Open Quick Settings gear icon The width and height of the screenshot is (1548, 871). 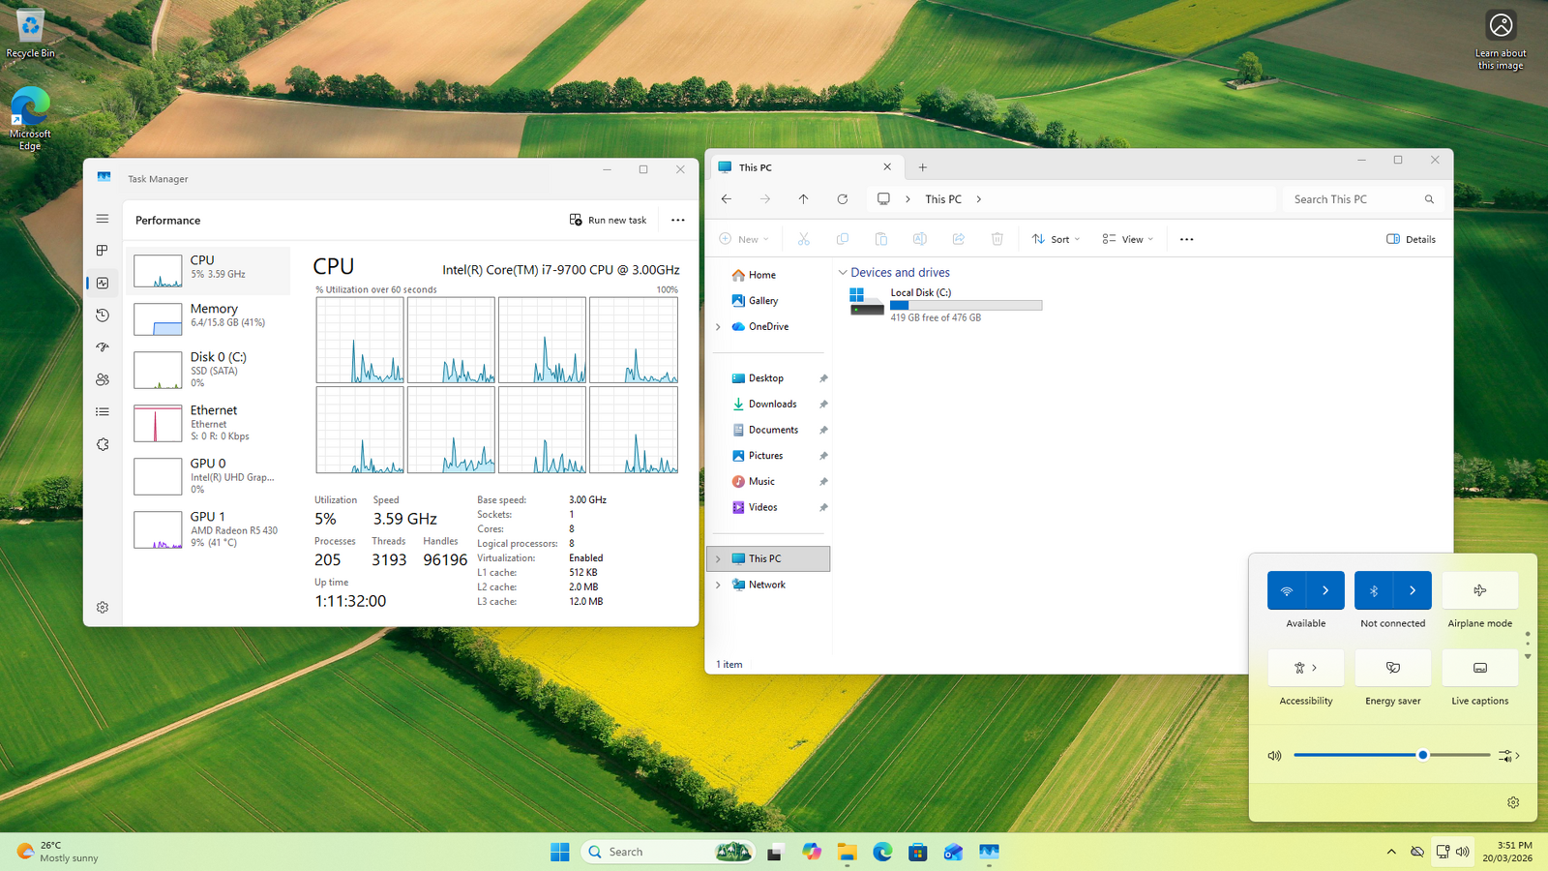(x=1513, y=802)
